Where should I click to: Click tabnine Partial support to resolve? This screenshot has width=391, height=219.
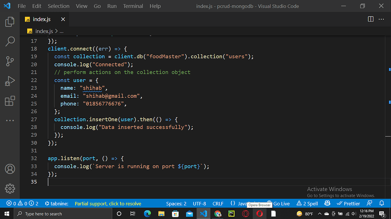tap(108, 204)
